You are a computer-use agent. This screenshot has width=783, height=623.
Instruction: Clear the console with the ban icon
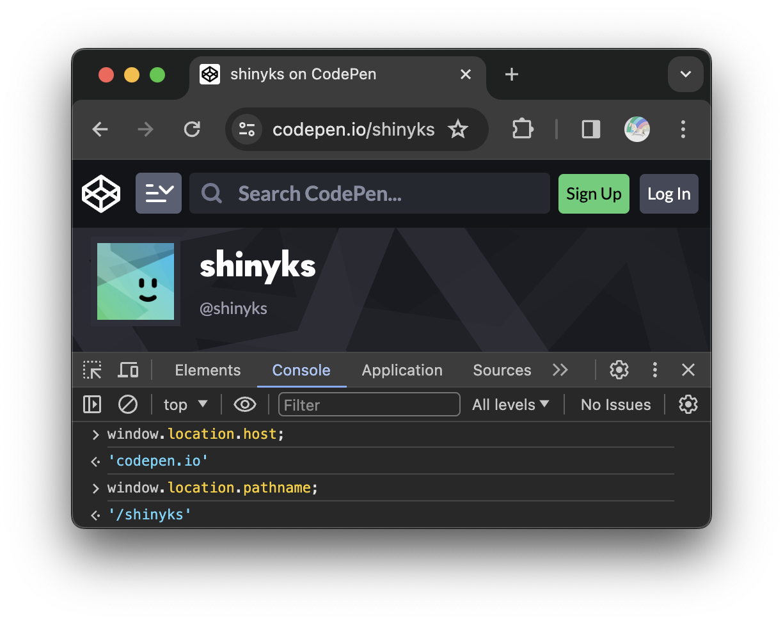point(128,404)
